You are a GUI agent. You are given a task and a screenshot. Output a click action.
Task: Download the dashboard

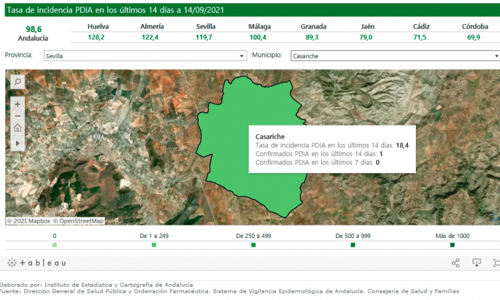477,263
